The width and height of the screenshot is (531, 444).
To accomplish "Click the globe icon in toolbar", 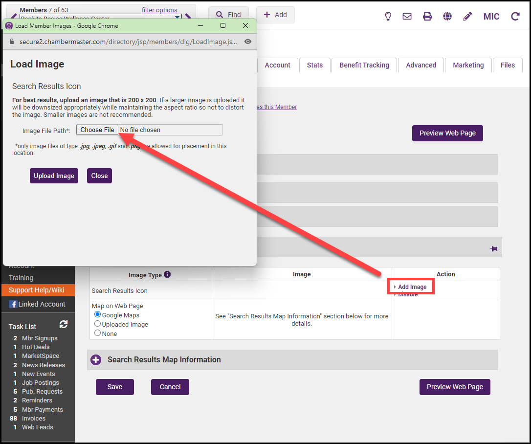I will click(447, 16).
